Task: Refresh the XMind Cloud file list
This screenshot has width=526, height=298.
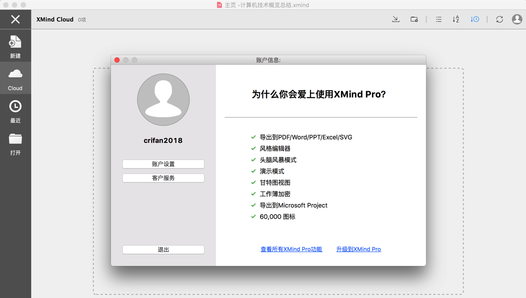Action: (x=499, y=19)
